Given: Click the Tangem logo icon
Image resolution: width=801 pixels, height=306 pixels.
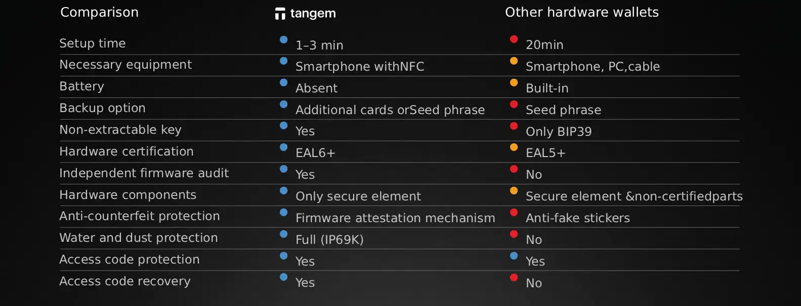Looking at the screenshot, I should click(x=280, y=14).
